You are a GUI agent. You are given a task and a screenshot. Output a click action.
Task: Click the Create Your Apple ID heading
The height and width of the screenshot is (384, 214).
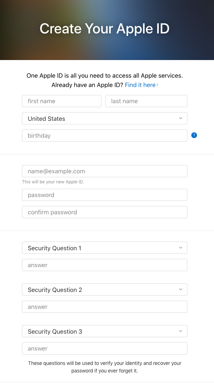click(105, 29)
